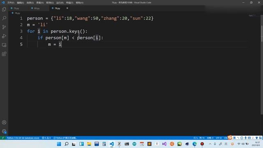263x148 pixels.
Task: Click 'person[m]' on line 4
Action: click(x=57, y=38)
